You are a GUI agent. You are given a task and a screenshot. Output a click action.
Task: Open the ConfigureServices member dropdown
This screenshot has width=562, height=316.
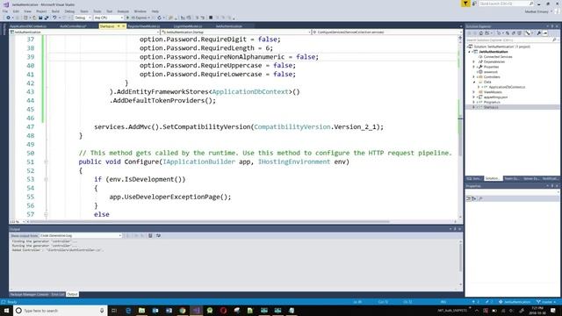(x=386, y=32)
